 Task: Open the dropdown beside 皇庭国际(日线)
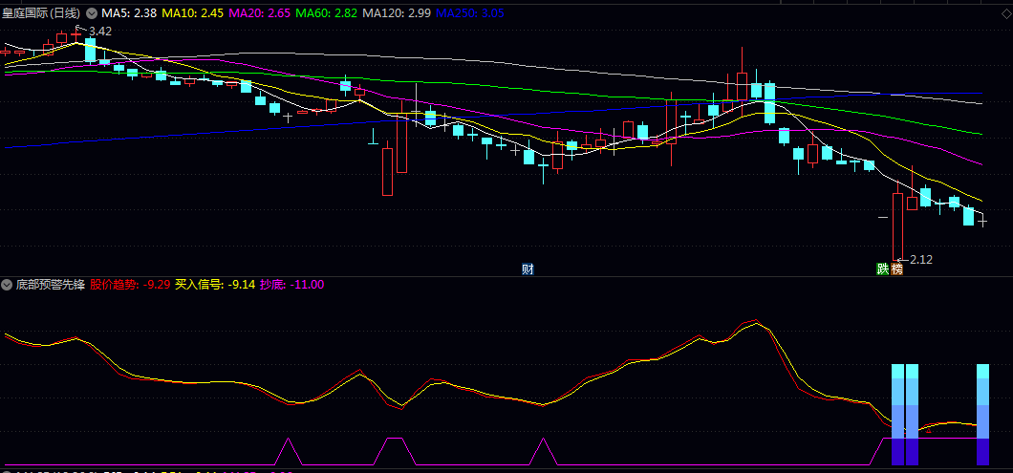coord(92,13)
